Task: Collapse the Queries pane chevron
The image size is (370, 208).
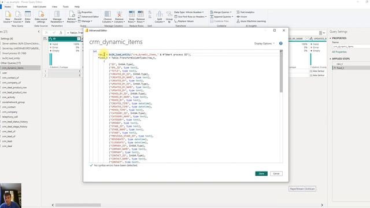Action: coord(39,31)
